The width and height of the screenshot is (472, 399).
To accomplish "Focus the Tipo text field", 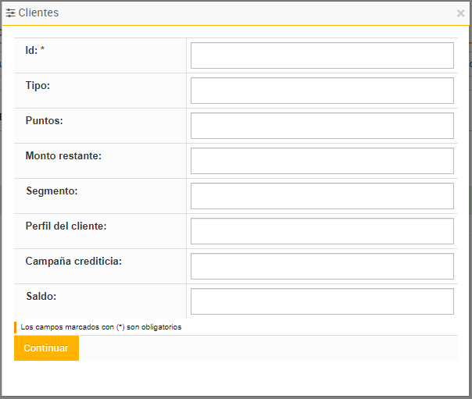I will click(x=322, y=91).
